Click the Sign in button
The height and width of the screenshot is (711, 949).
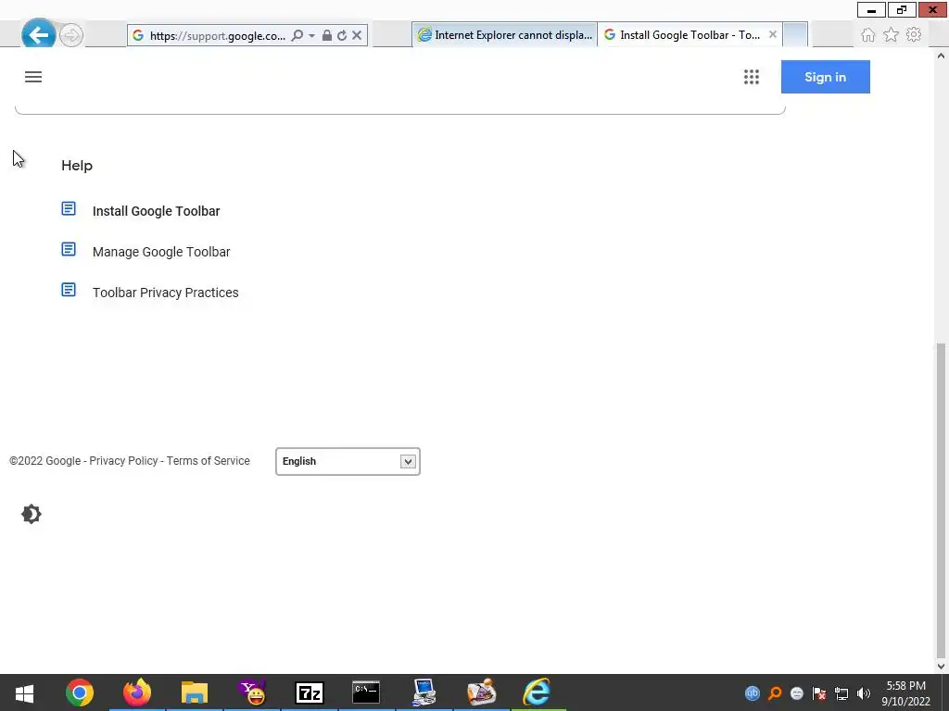point(825,77)
